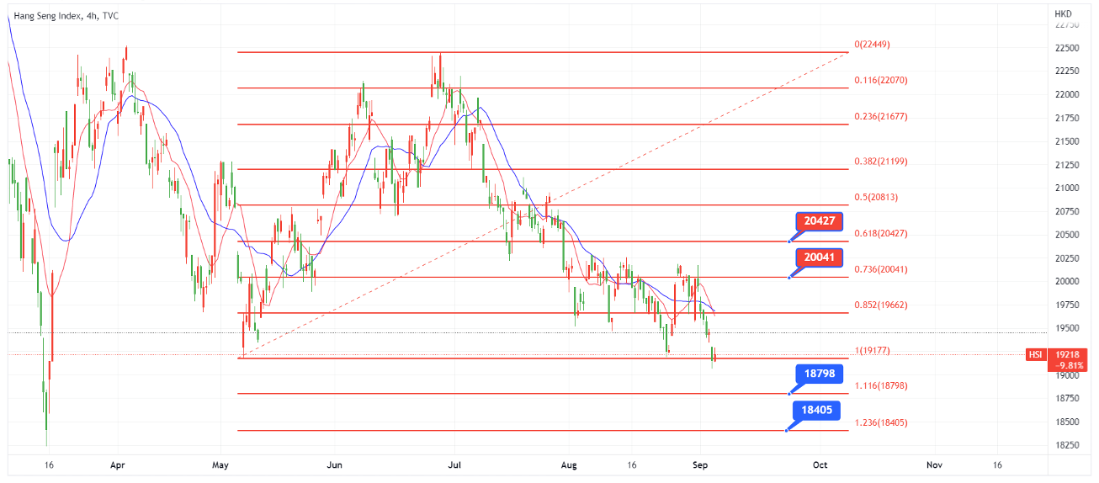Click the Hang Seng Index chart title
This screenshot has width=1099, height=483.
click(x=66, y=15)
